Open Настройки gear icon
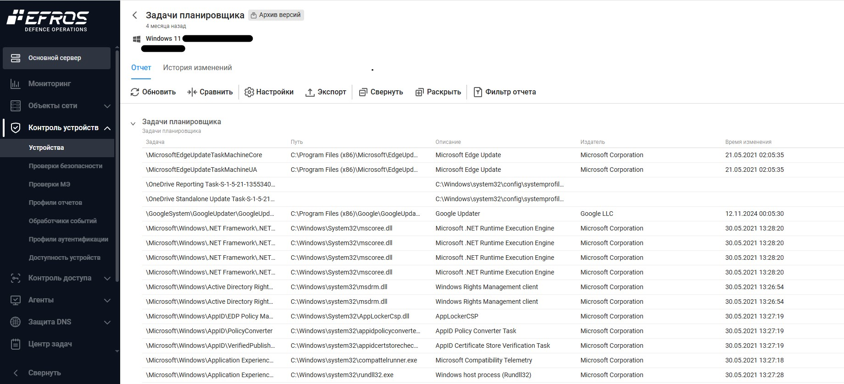Image resolution: width=844 pixels, height=384 pixels. pyautogui.click(x=249, y=92)
